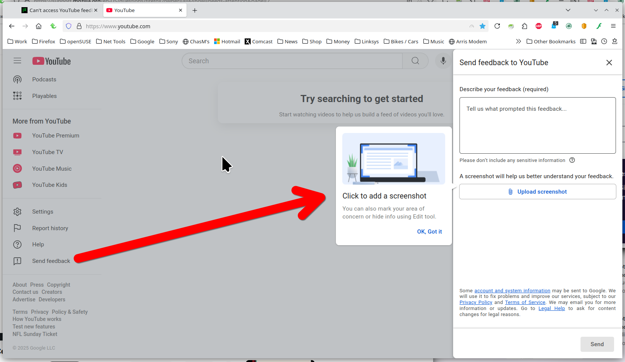The height and width of the screenshot is (362, 625).
Task: Click the Test new features link
Action: click(34, 327)
